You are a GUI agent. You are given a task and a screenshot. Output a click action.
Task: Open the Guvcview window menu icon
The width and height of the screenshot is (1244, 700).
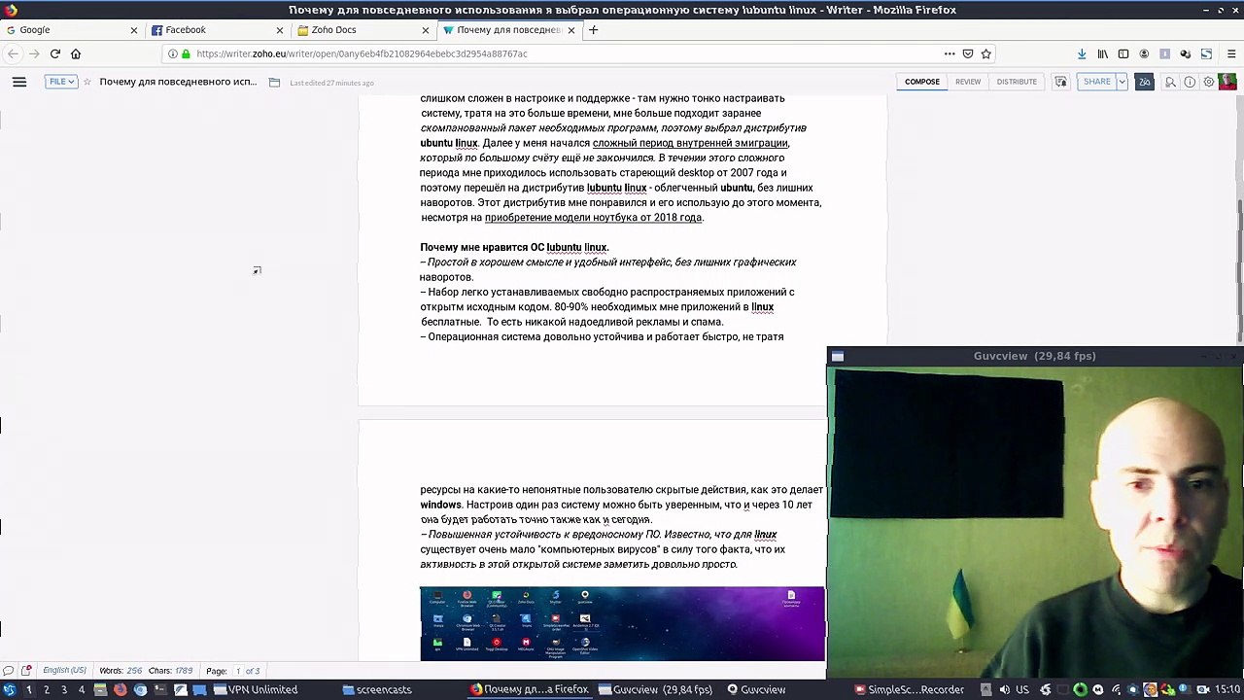838,356
